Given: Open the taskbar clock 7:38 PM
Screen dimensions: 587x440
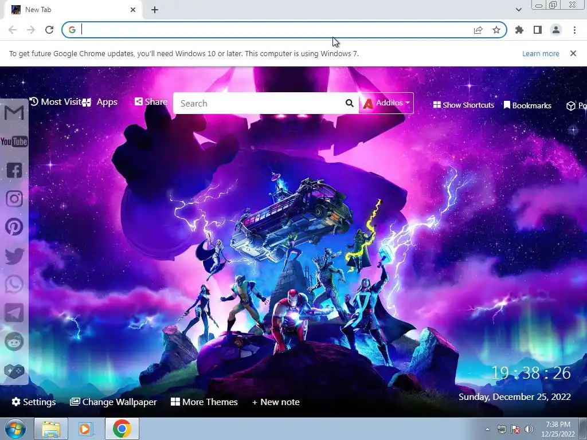Looking at the screenshot, I should tap(558, 429).
